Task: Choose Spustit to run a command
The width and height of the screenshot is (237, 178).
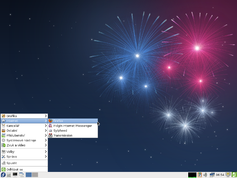Action: [x=11, y=163]
